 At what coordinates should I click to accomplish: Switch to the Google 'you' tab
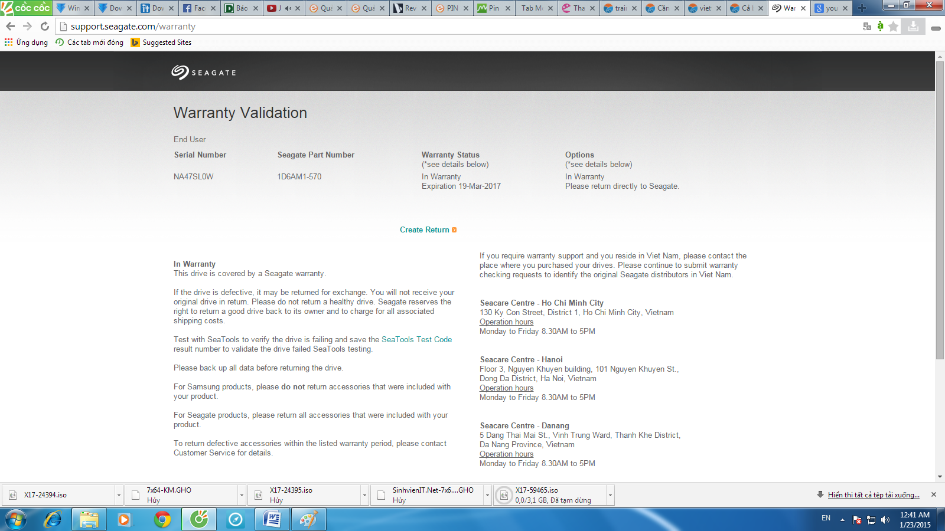[x=830, y=8]
